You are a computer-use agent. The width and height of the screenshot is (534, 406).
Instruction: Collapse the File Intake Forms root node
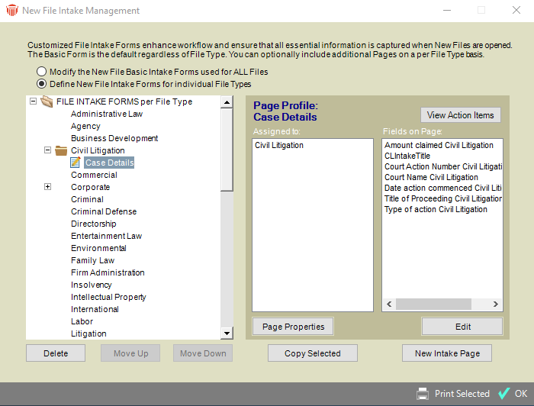point(33,101)
